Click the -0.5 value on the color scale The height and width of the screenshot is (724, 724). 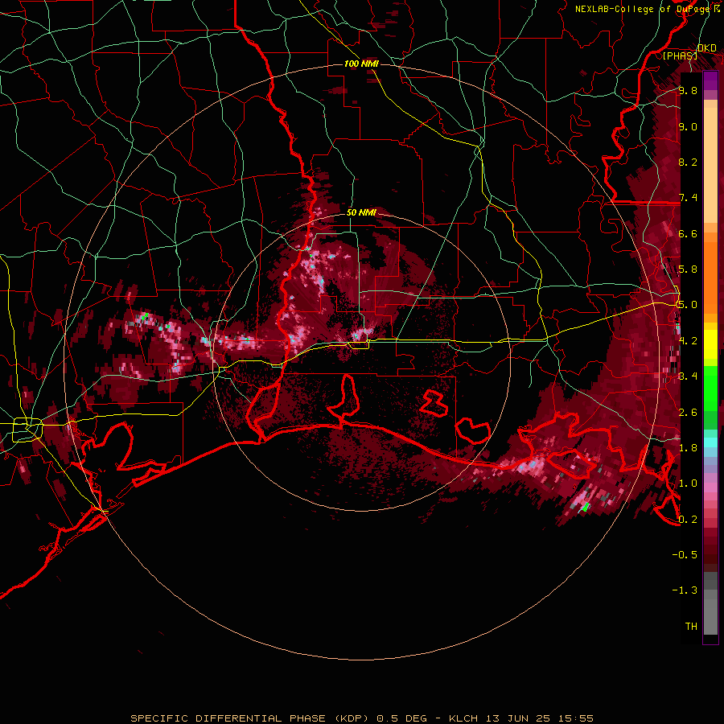[685, 555]
